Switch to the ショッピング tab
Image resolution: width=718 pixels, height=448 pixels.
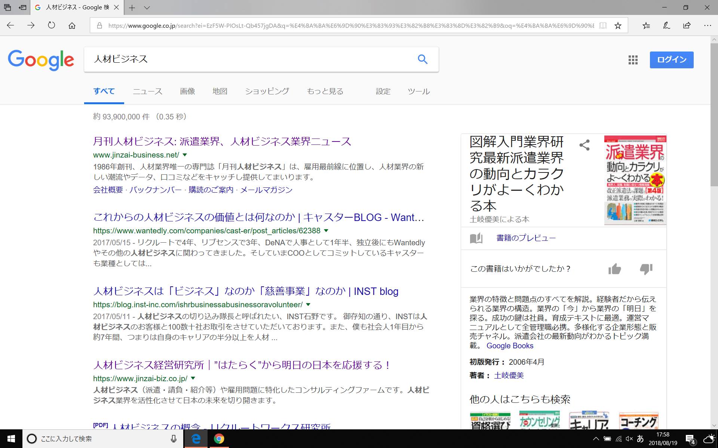[x=267, y=91]
